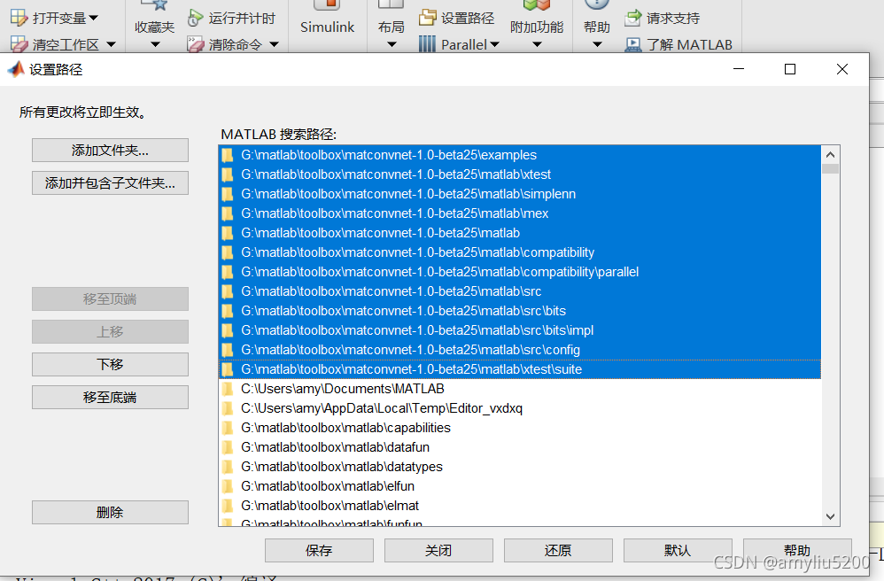Viewport: 884px width, 581px height.
Task: Click the Clear Workspace eraser icon
Action: pos(19,44)
